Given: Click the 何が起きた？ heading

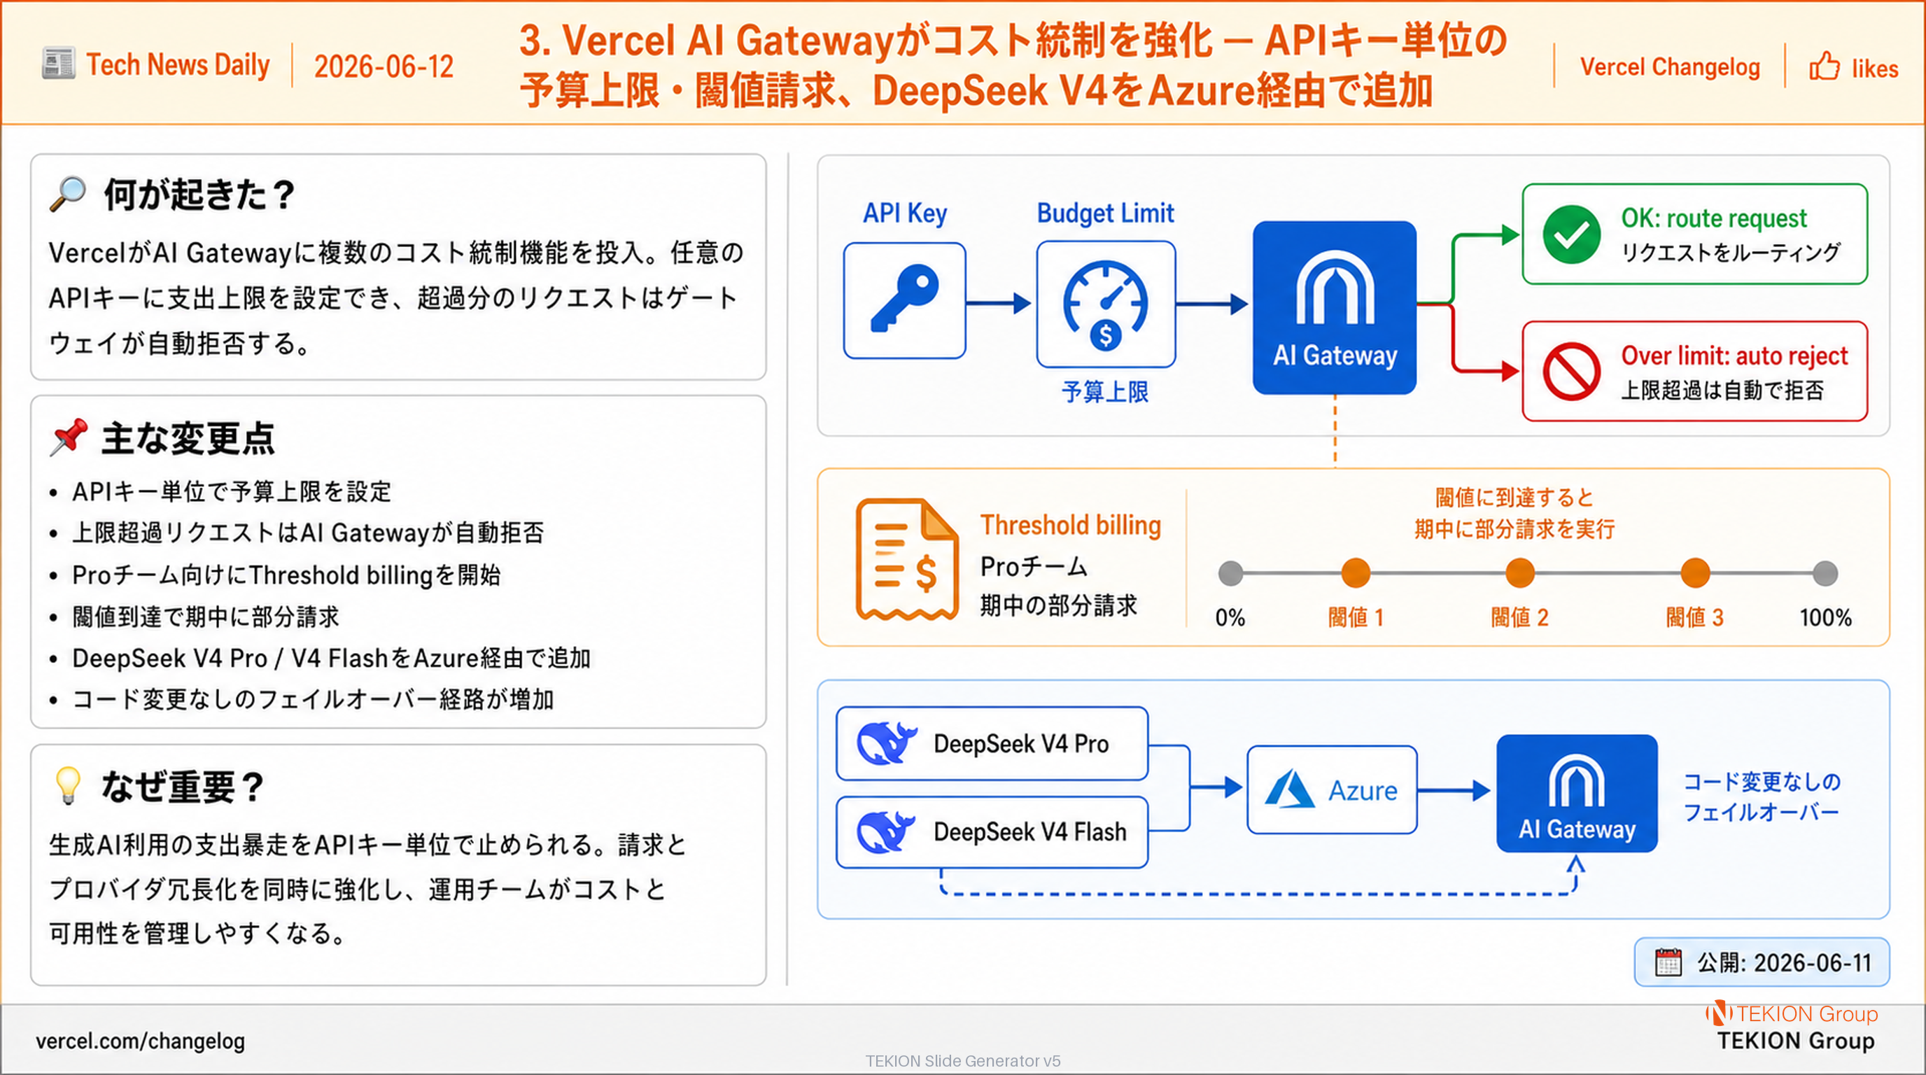Looking at the screenshot, I should point(199,195).
